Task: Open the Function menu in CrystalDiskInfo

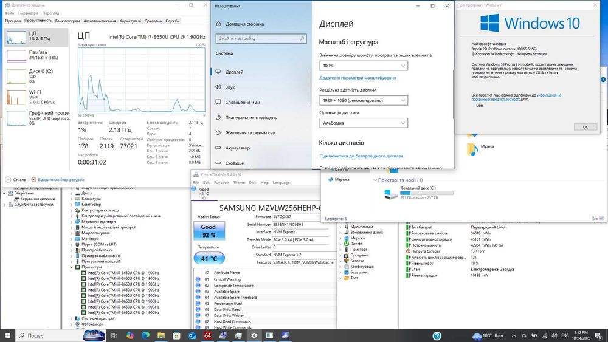Action: pyautogui.click(x=221, y=182)
